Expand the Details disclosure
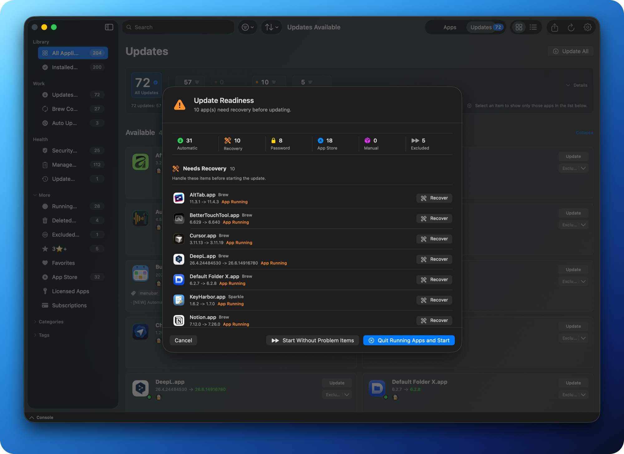The width and height of the screenshot is (624, 454). click(577, 85)
